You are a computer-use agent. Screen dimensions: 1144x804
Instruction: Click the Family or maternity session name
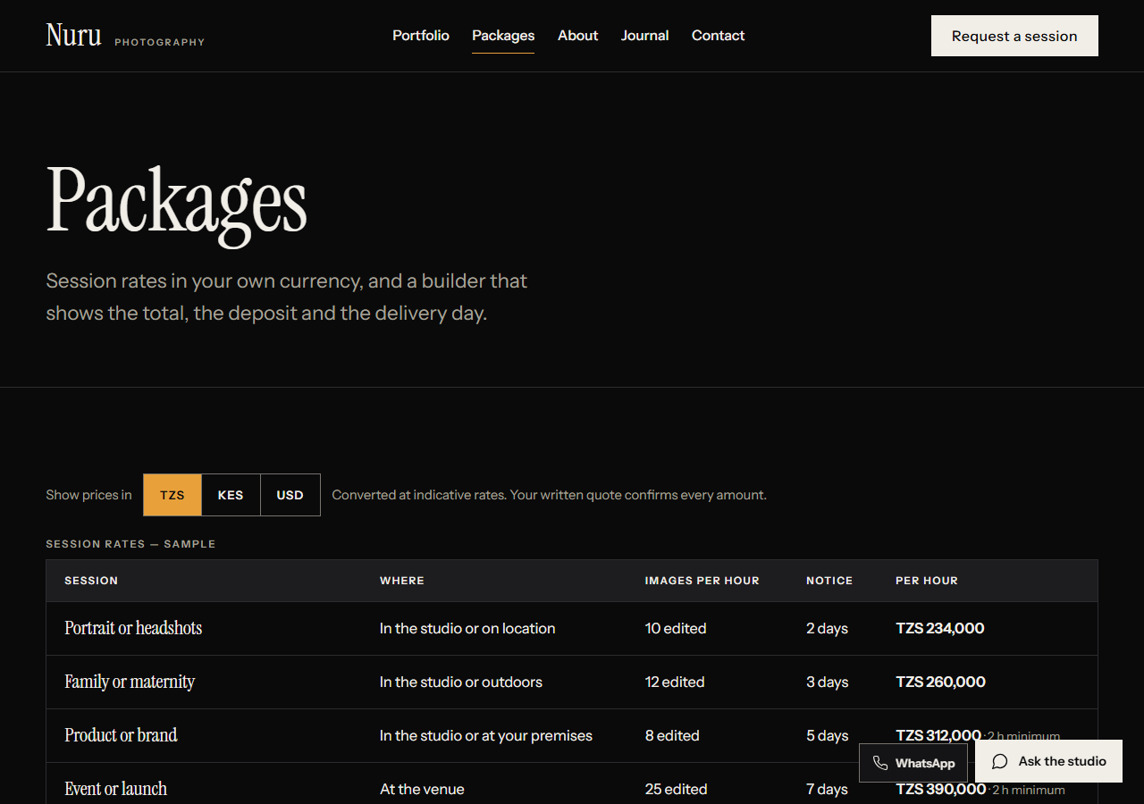pyautogui.click(x=130, y=682)
